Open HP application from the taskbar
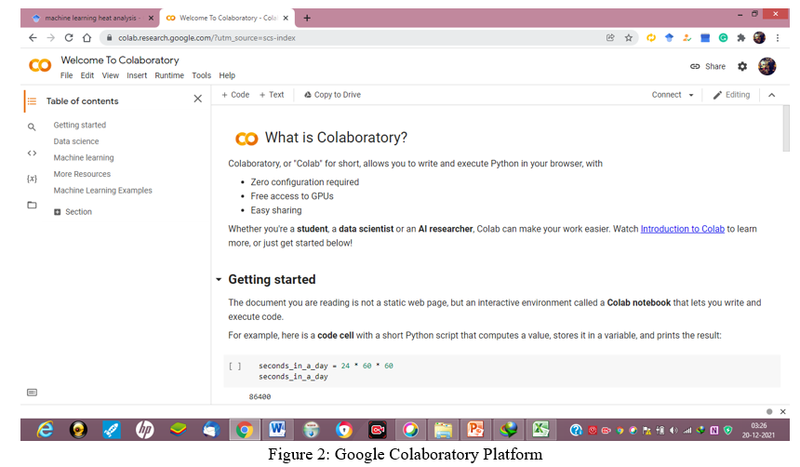The height and width of the screenshot is (467, 800). click(144, 430)
